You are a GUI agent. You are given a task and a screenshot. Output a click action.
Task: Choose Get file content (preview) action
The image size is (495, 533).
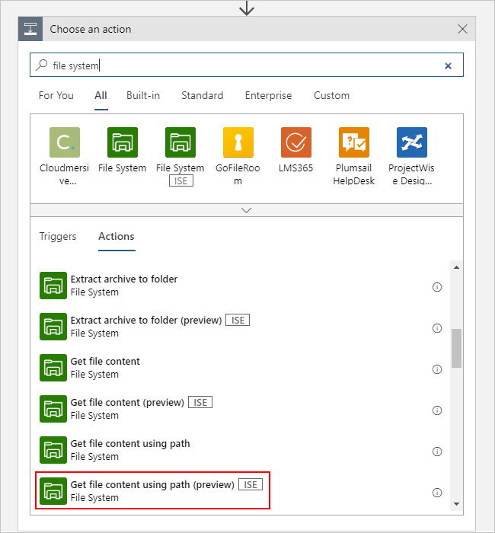241,409
